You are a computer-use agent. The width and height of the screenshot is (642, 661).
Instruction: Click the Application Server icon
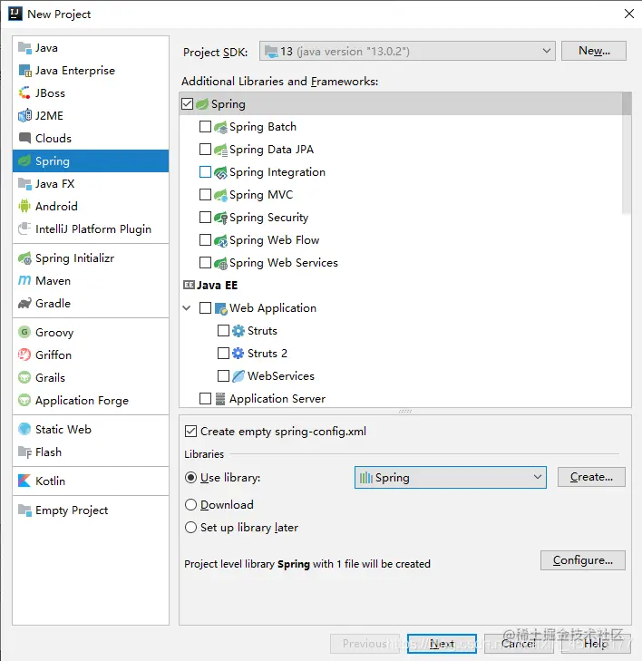coord(220,399)
